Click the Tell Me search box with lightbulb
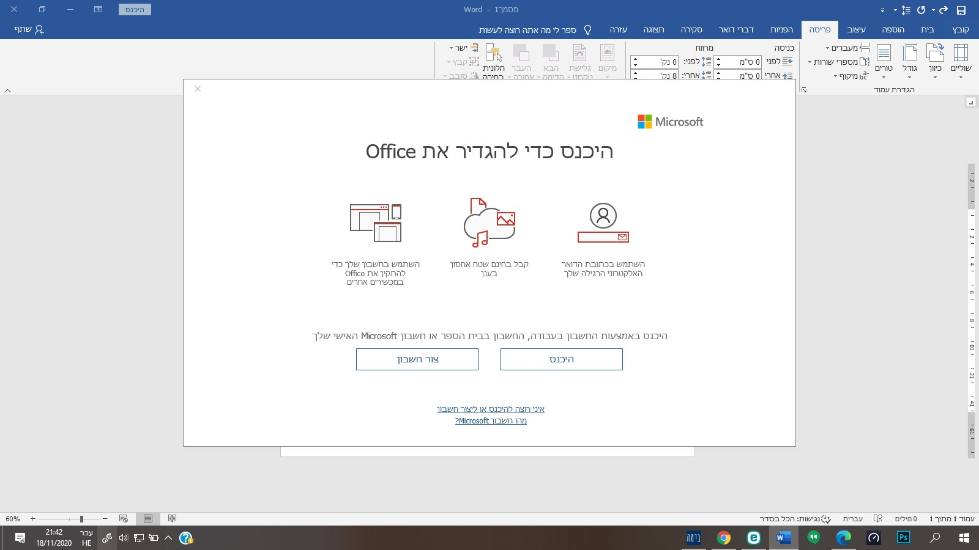Viewport: 979px width, 550px height. click(535, 29)
